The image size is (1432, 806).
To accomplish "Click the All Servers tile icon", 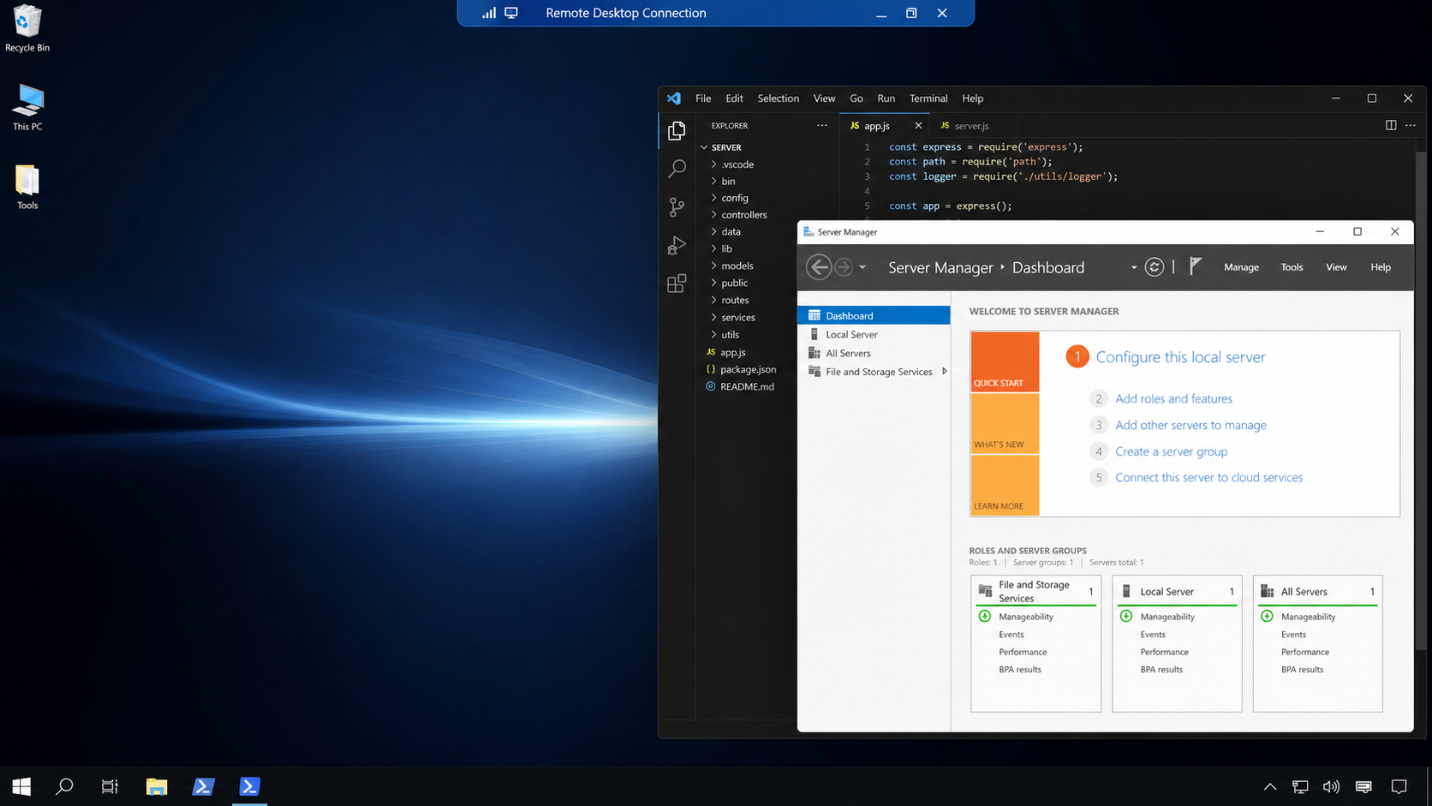I will point(1268,591).
